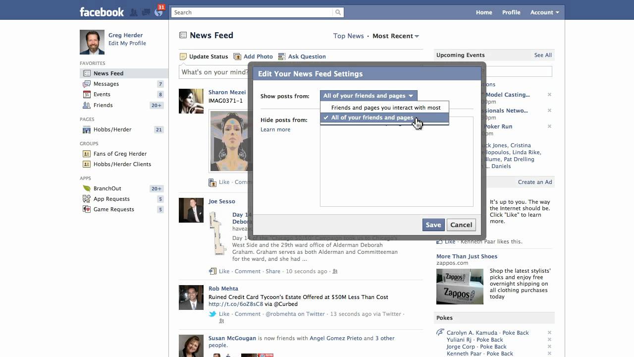
Task: Click the News Feed sidebar icon
Action: click(x=87, y=73)
